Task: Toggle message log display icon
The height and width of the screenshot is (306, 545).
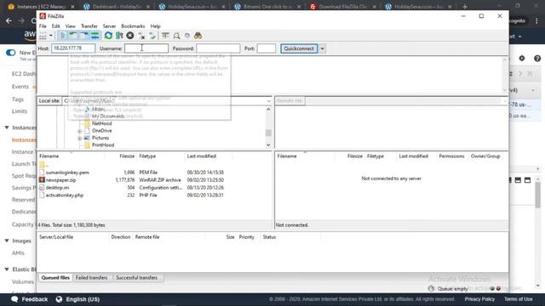Action: tap(62, 36)
